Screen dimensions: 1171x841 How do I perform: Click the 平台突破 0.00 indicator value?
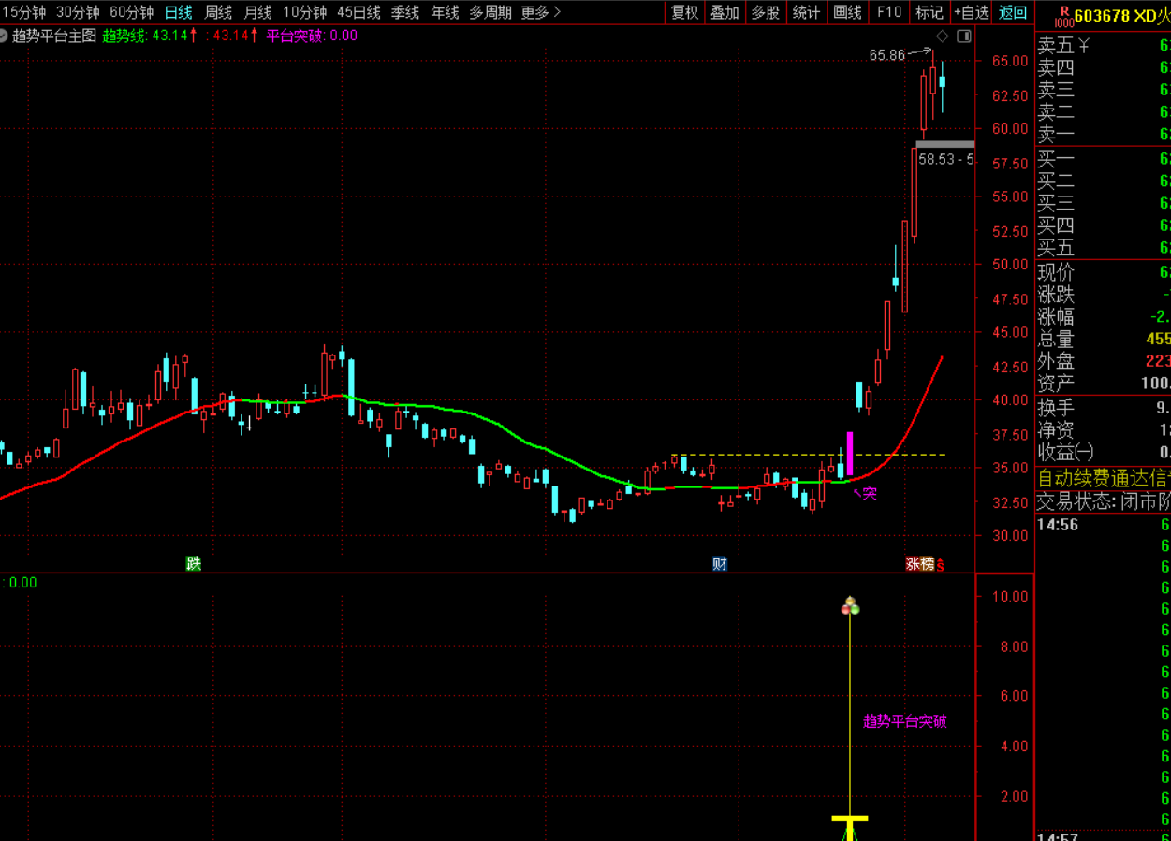pyautogui.click(x=312, y=36)
